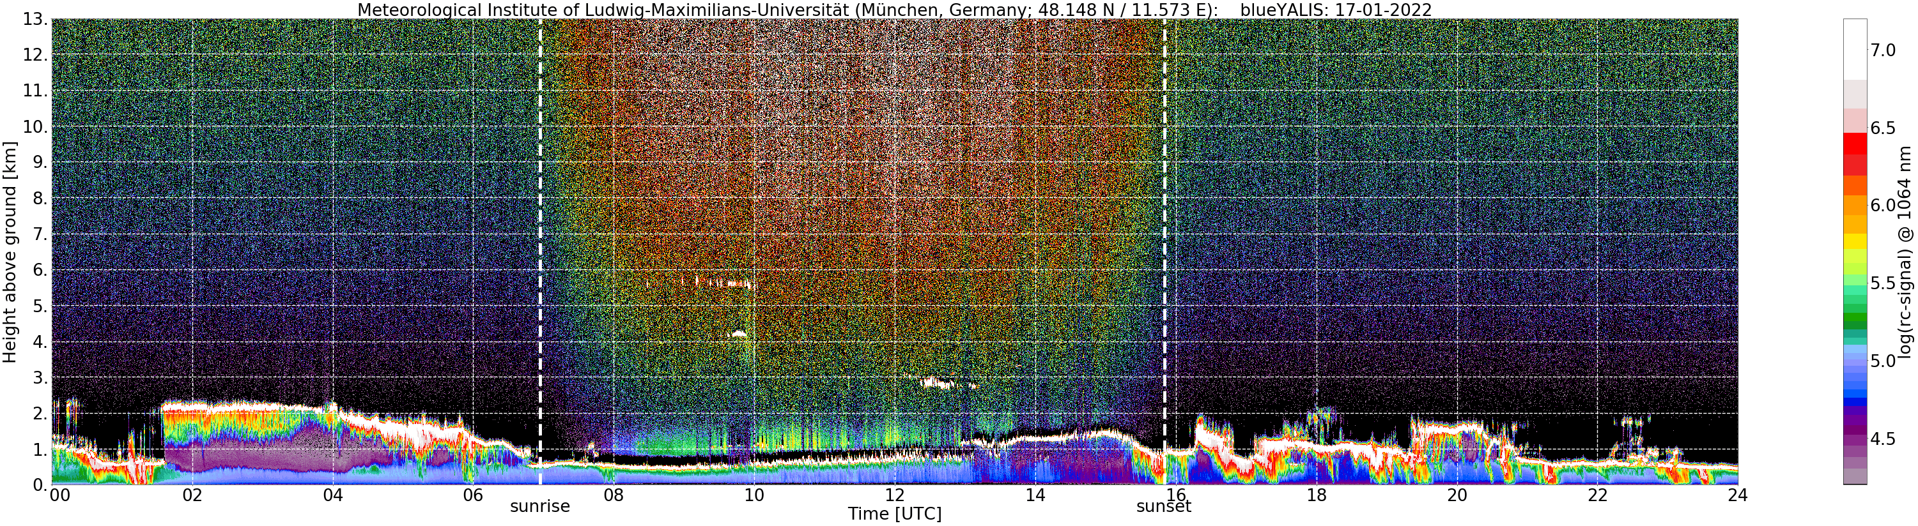Click the colorbar tick label 5.0
The image size is (1918, 526).
(1883, 361)
